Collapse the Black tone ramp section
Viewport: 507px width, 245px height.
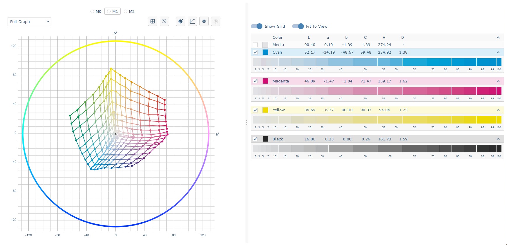498,139
